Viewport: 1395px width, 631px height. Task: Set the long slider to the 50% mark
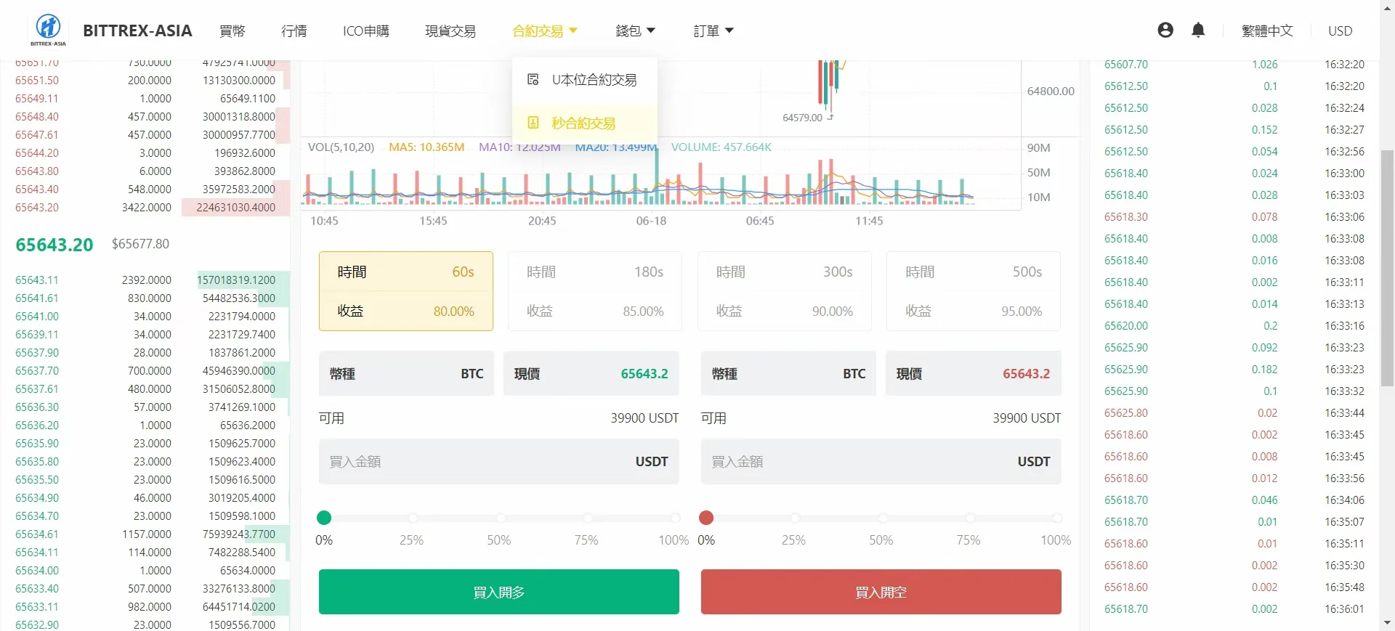(501, 518)
